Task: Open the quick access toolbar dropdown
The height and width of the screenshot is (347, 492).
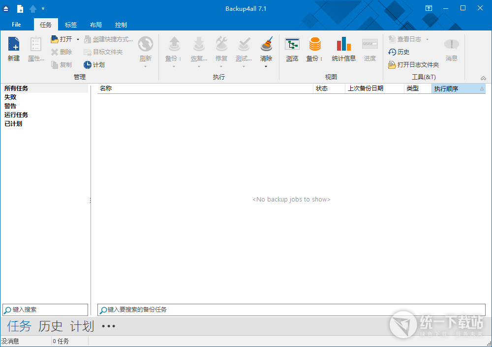Action: pyautogui.click(x=43, y=9)
